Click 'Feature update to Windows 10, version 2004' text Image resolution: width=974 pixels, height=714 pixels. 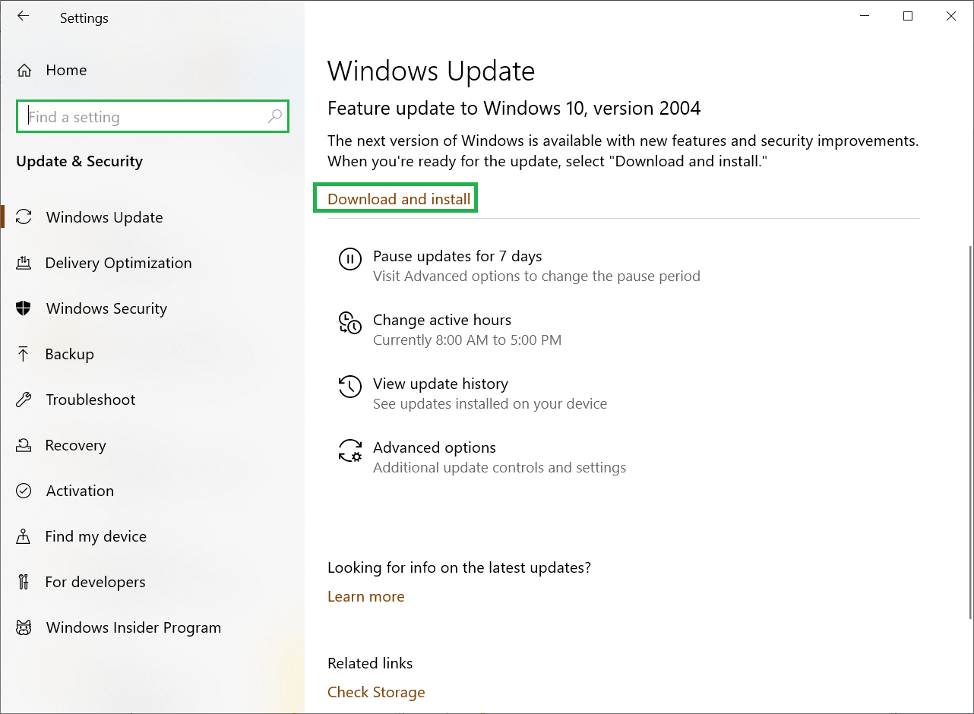[514, 109]
